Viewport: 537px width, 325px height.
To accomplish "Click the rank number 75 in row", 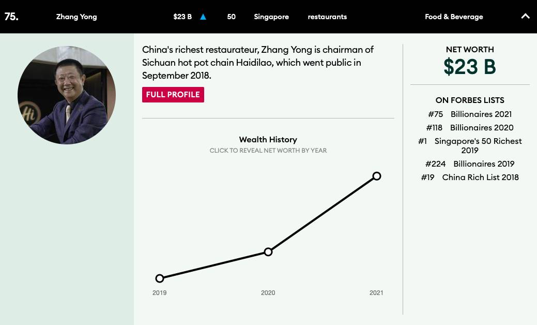I will point(11,17).
